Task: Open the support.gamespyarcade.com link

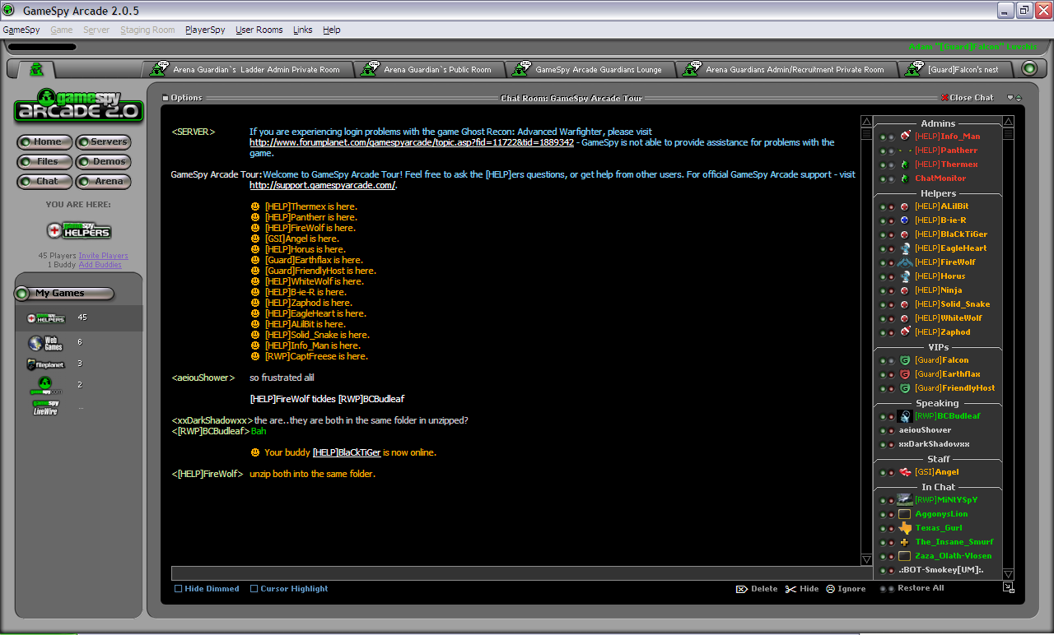Action: tap(323, 185)
